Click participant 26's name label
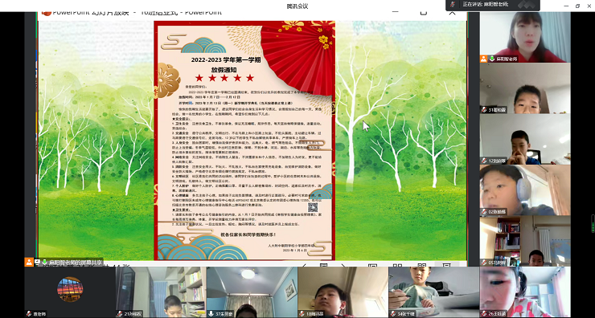 pyautogui.click(x=497, y=314)
